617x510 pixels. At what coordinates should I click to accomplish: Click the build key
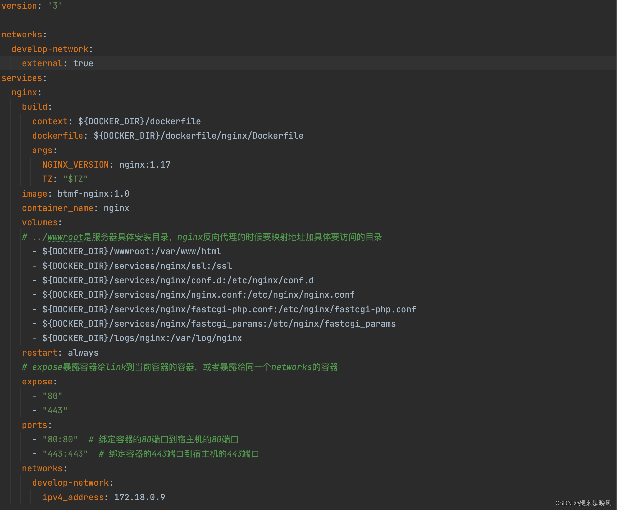(35, 107)
